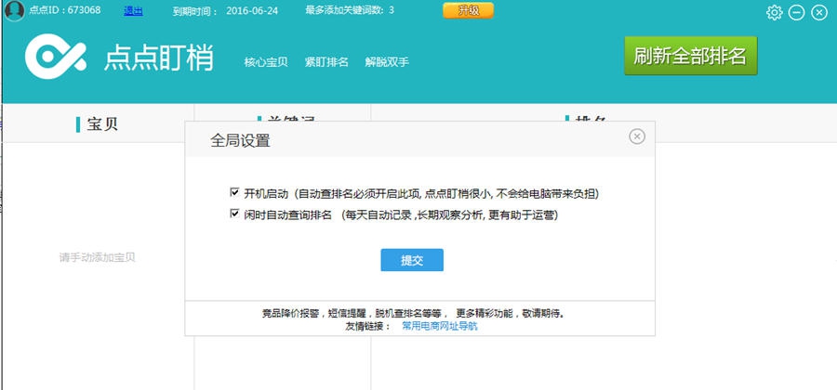Screen dimensions: 837x390
Task: Click 刷新全部排名 button
Action: (x=691, y=56)
